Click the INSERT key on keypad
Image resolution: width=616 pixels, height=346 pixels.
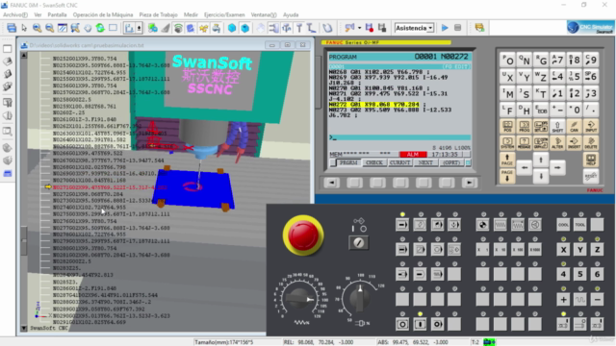(x=574, y=143)
